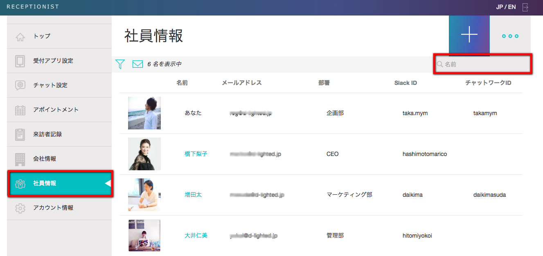
Task: Click the tablet icon for 受付アプリ設定
Action: 20,61
